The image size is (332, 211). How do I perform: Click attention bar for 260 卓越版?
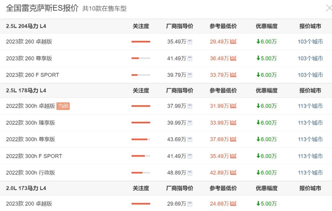coord(141,42)
